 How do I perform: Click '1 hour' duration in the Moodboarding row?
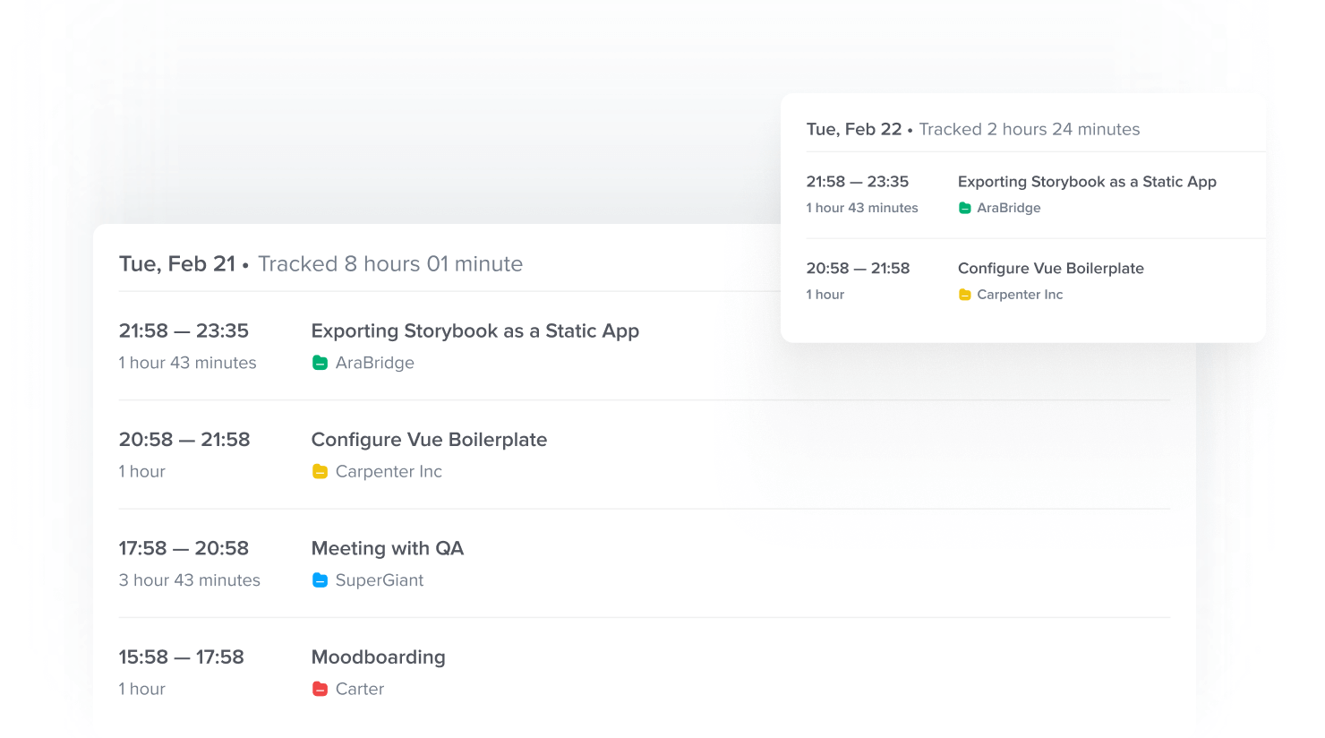(x=142, y=689)
